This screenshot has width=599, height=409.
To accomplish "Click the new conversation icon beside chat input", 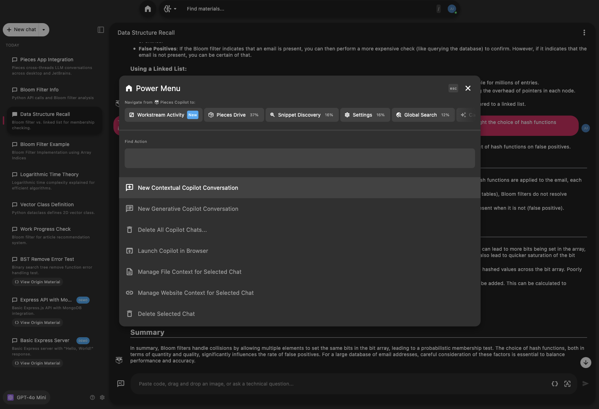I will [121, 384].
